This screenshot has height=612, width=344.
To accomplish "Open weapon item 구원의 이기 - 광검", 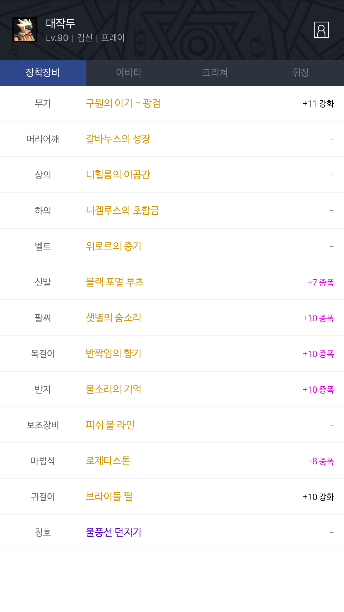I will 123,103.
